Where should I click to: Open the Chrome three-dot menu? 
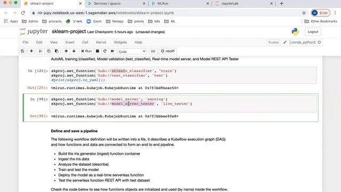tap(335, 13)
